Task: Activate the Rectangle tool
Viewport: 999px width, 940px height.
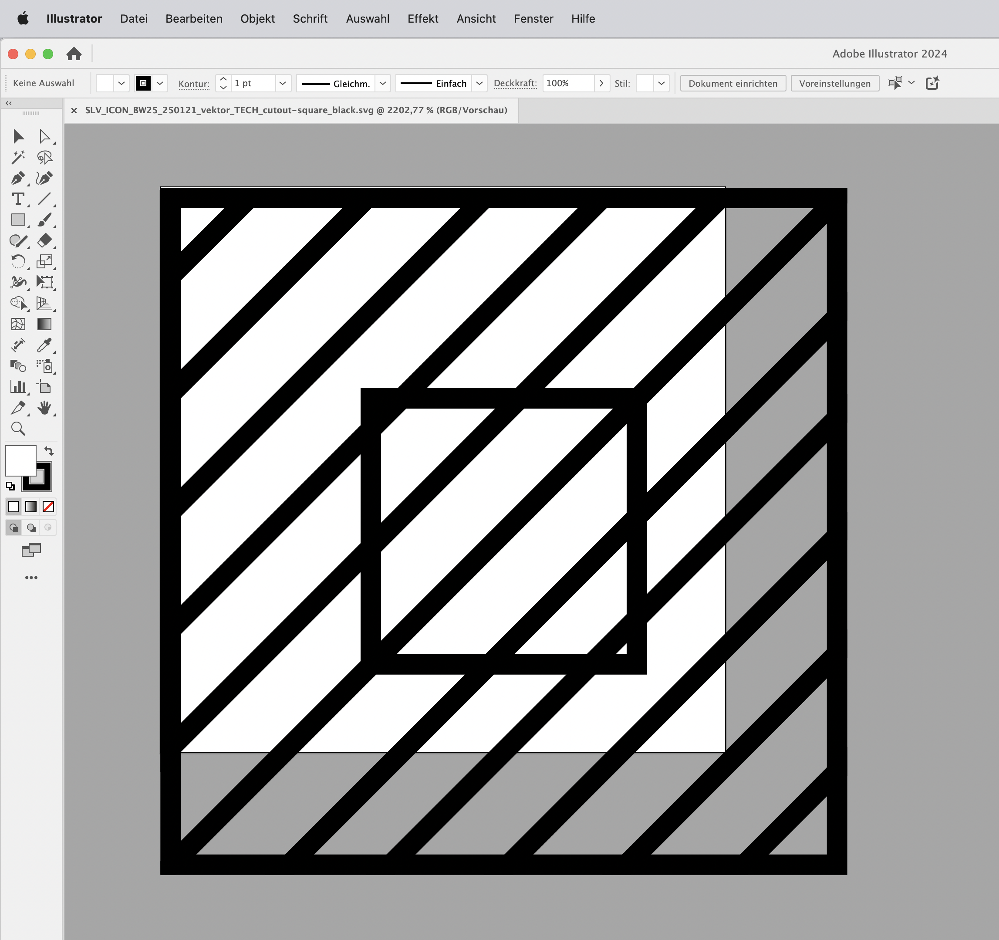Action: pyautogui.click(x=19, y=220)
